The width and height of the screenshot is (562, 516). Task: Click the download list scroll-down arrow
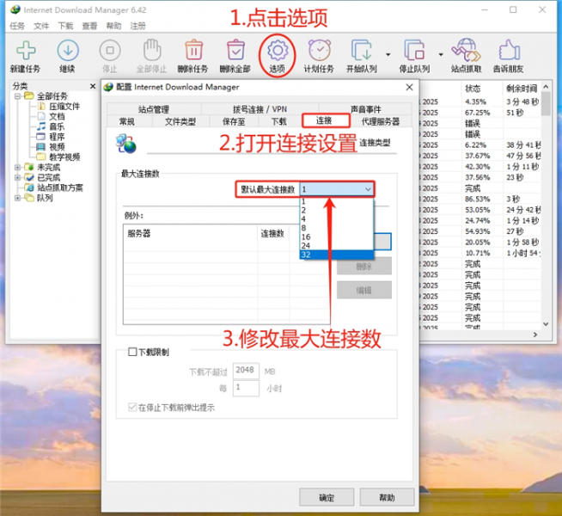coord(546,324)
